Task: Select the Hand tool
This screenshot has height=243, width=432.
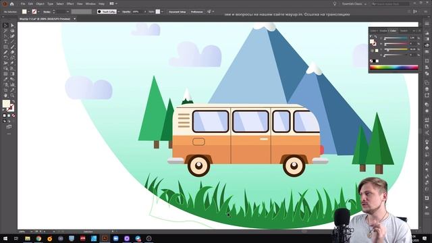Action: 5,95
